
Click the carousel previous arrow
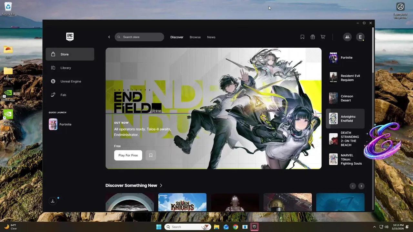pos(353,186)
